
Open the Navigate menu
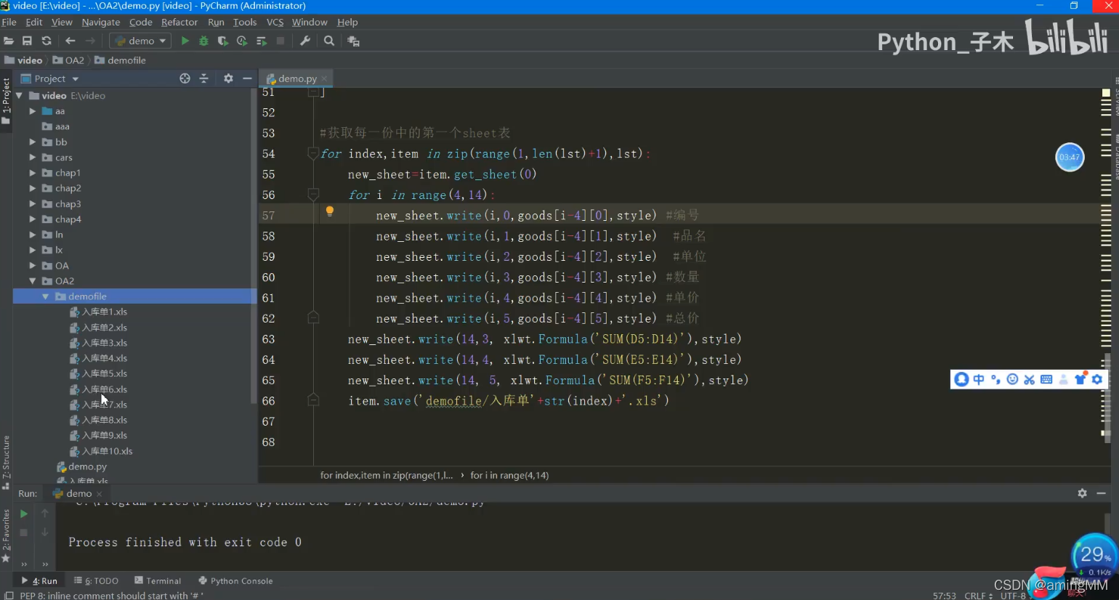point(100,22)
